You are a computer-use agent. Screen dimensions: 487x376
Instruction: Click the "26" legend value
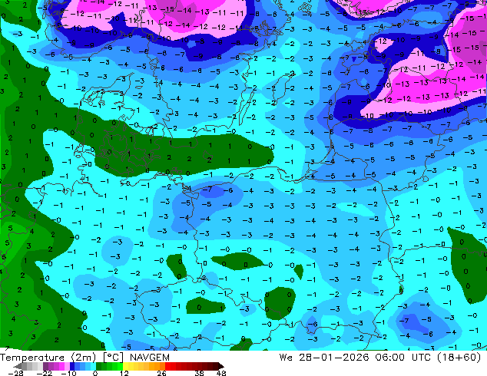pos(161,373)
